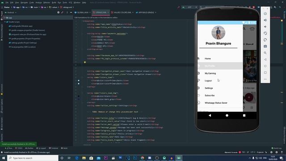Viewport: 286px width, 161px height.
Task: Click the yellow lightbulb quick-fix icon in the editor
Action: coord(85,63)
